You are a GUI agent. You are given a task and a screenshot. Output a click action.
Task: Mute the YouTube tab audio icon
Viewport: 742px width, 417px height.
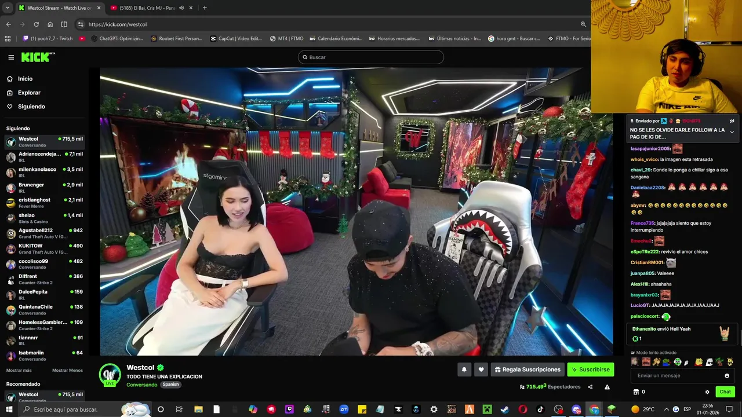(x=181, y=8)
